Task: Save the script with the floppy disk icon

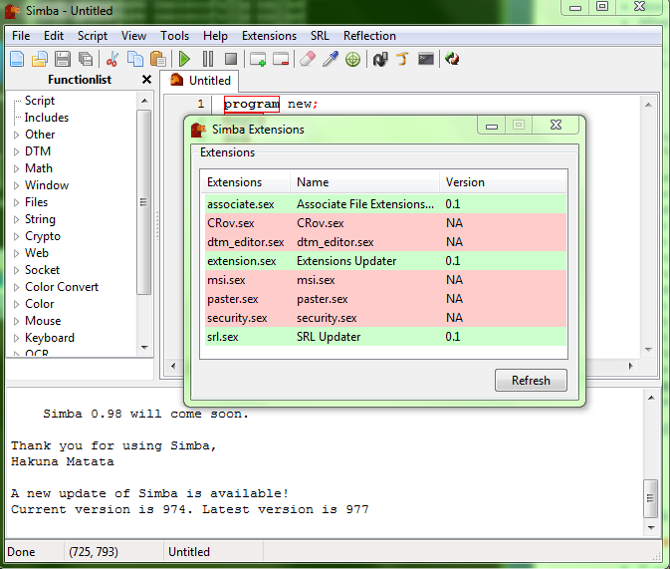Action: point(63,59)
